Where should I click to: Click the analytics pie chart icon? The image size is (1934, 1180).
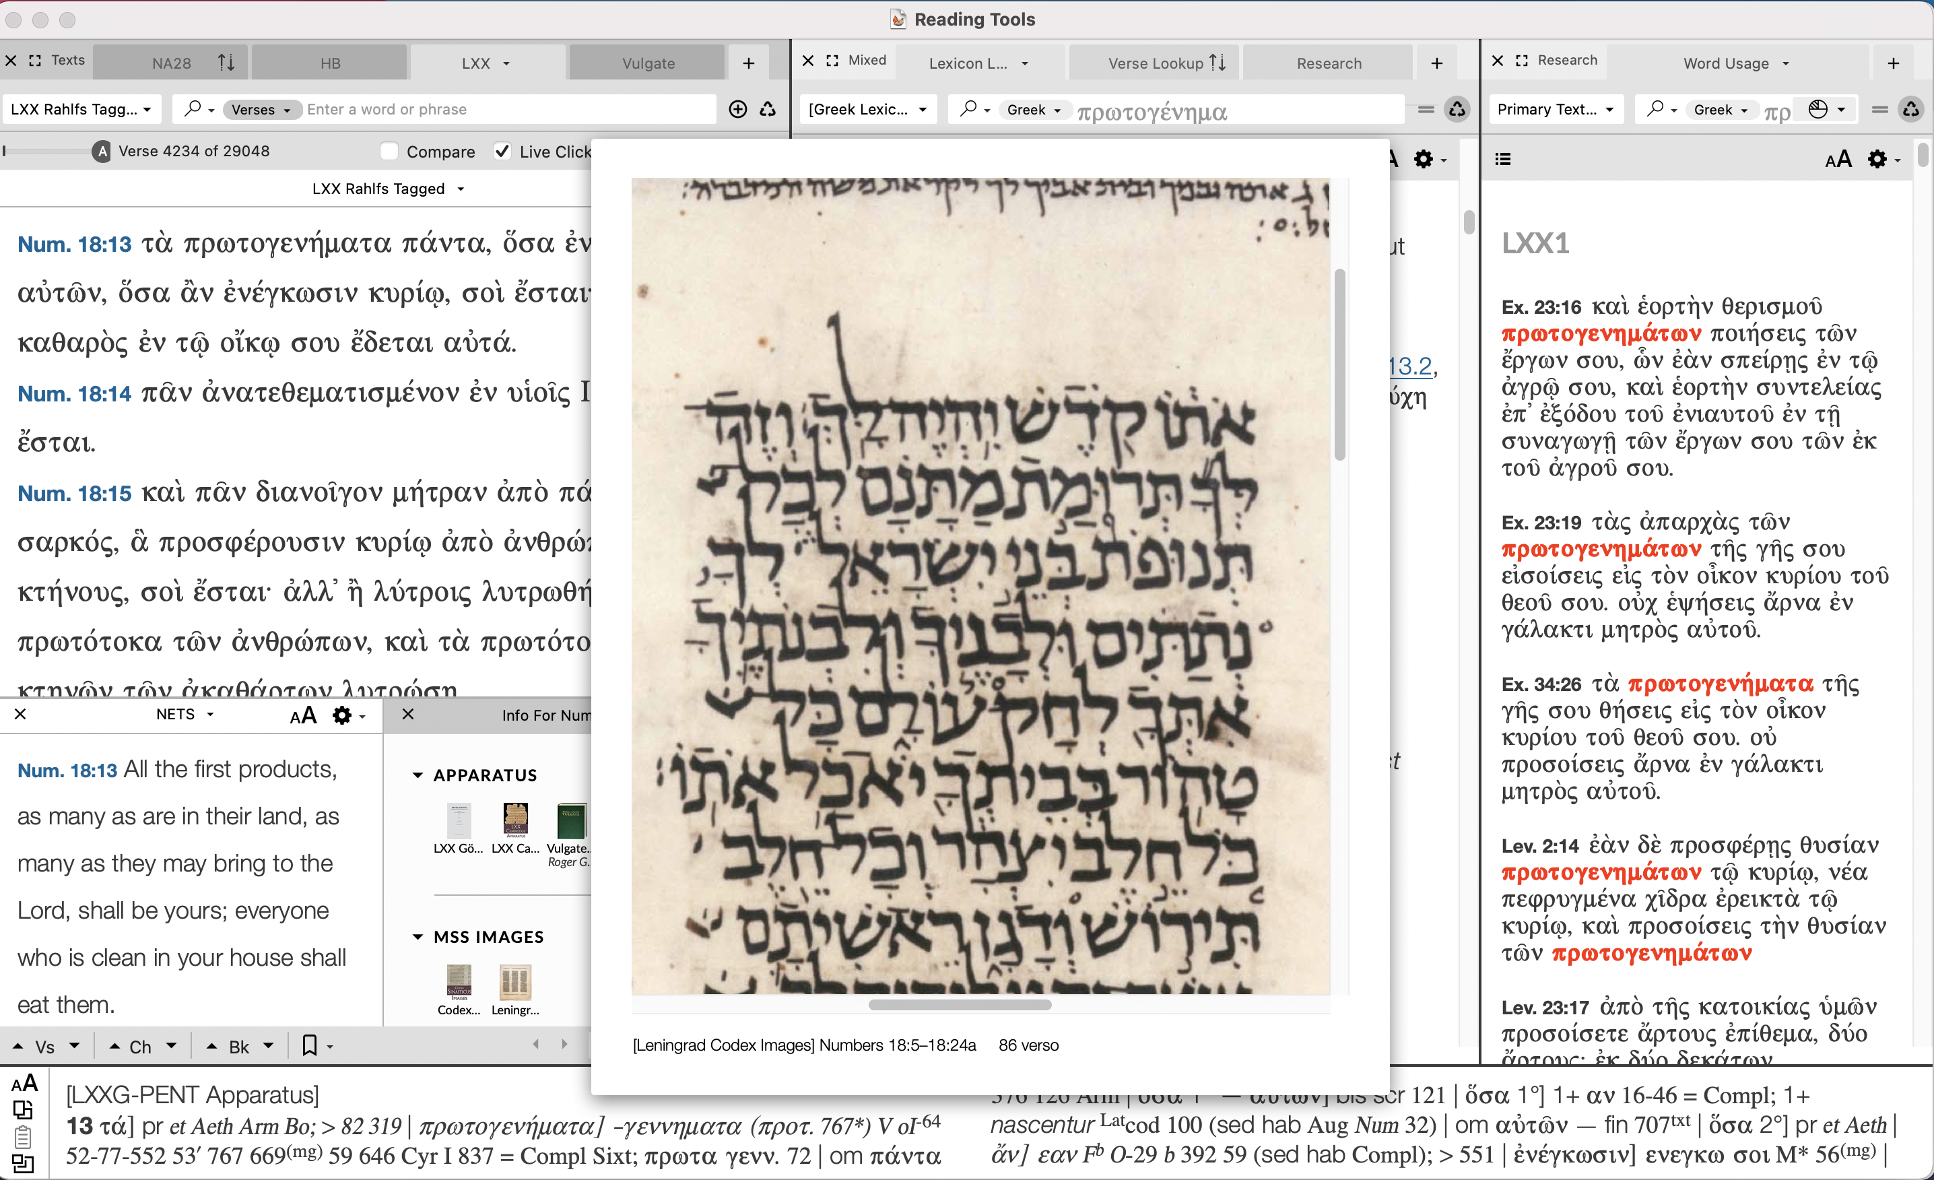pyautogui.click(x=1818, y=109)
